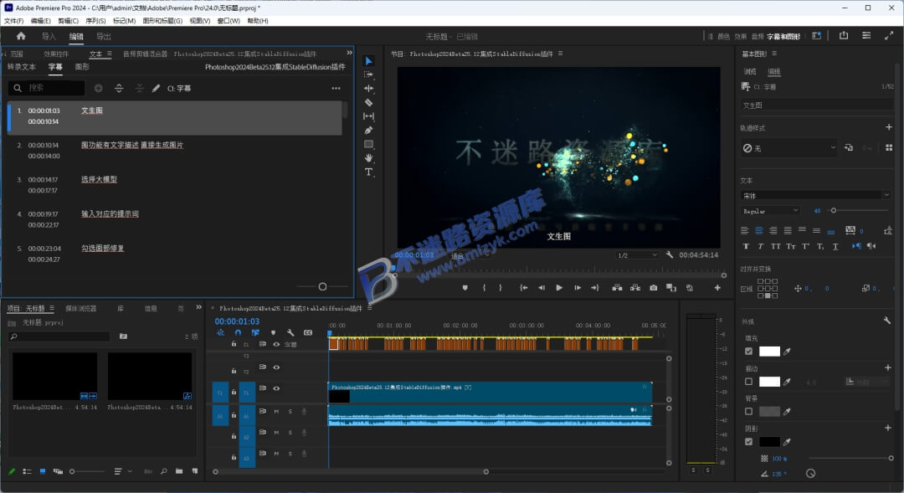Viewport: 904px width, 493px height.
Task: Toggle C1 caption track visibility eye
Action: [x=276, y=344]
